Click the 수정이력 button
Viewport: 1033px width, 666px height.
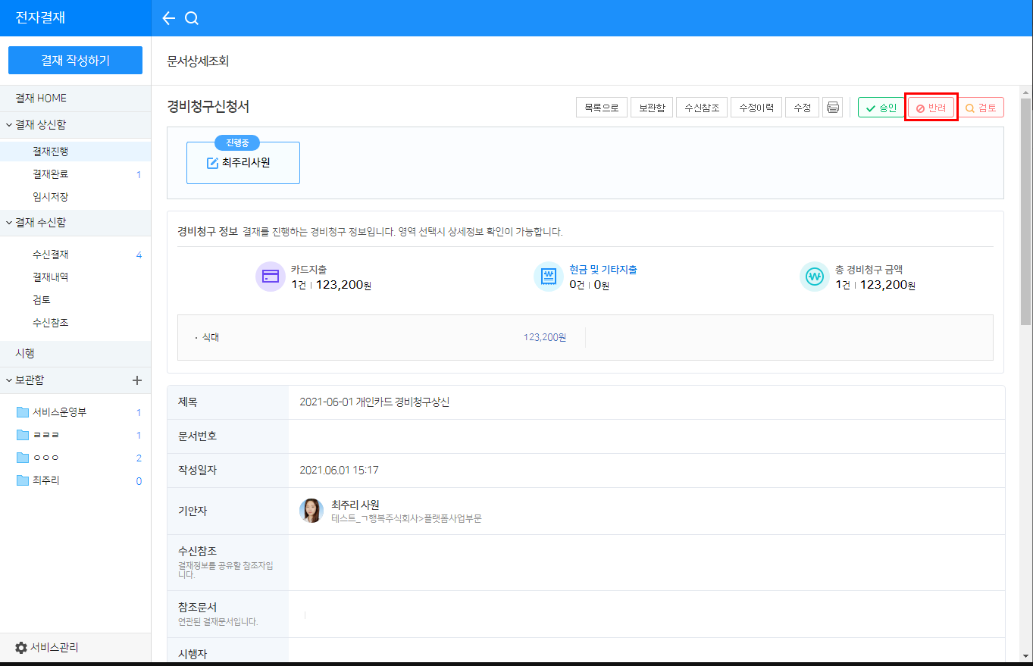(756, 108)
